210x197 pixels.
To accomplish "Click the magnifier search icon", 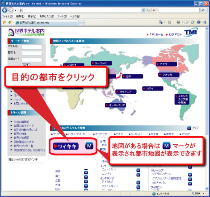I will 202,10.
